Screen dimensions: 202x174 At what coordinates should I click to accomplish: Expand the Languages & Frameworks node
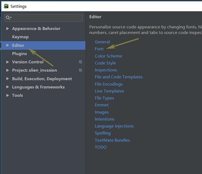click(8, 87)
